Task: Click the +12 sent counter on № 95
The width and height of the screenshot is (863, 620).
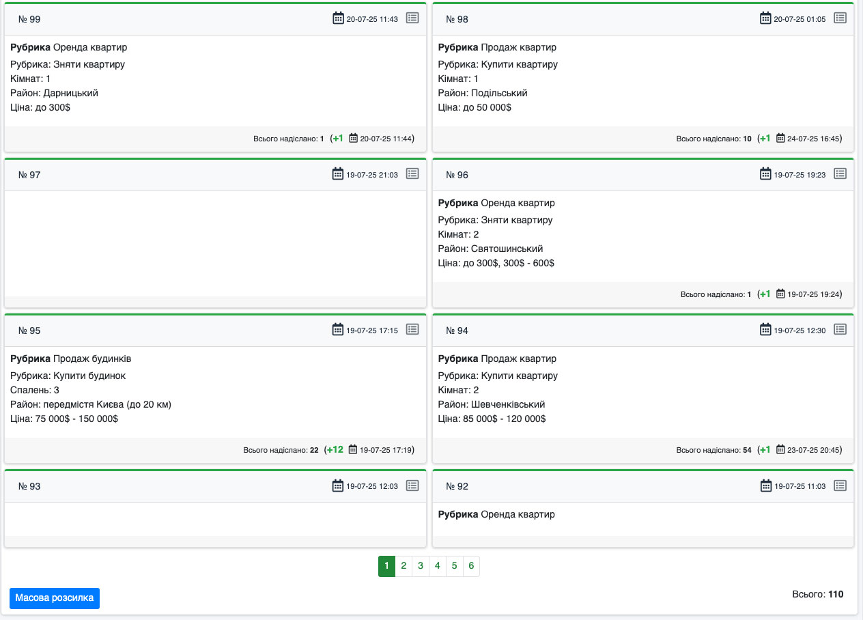Action: tap(335, 450)
